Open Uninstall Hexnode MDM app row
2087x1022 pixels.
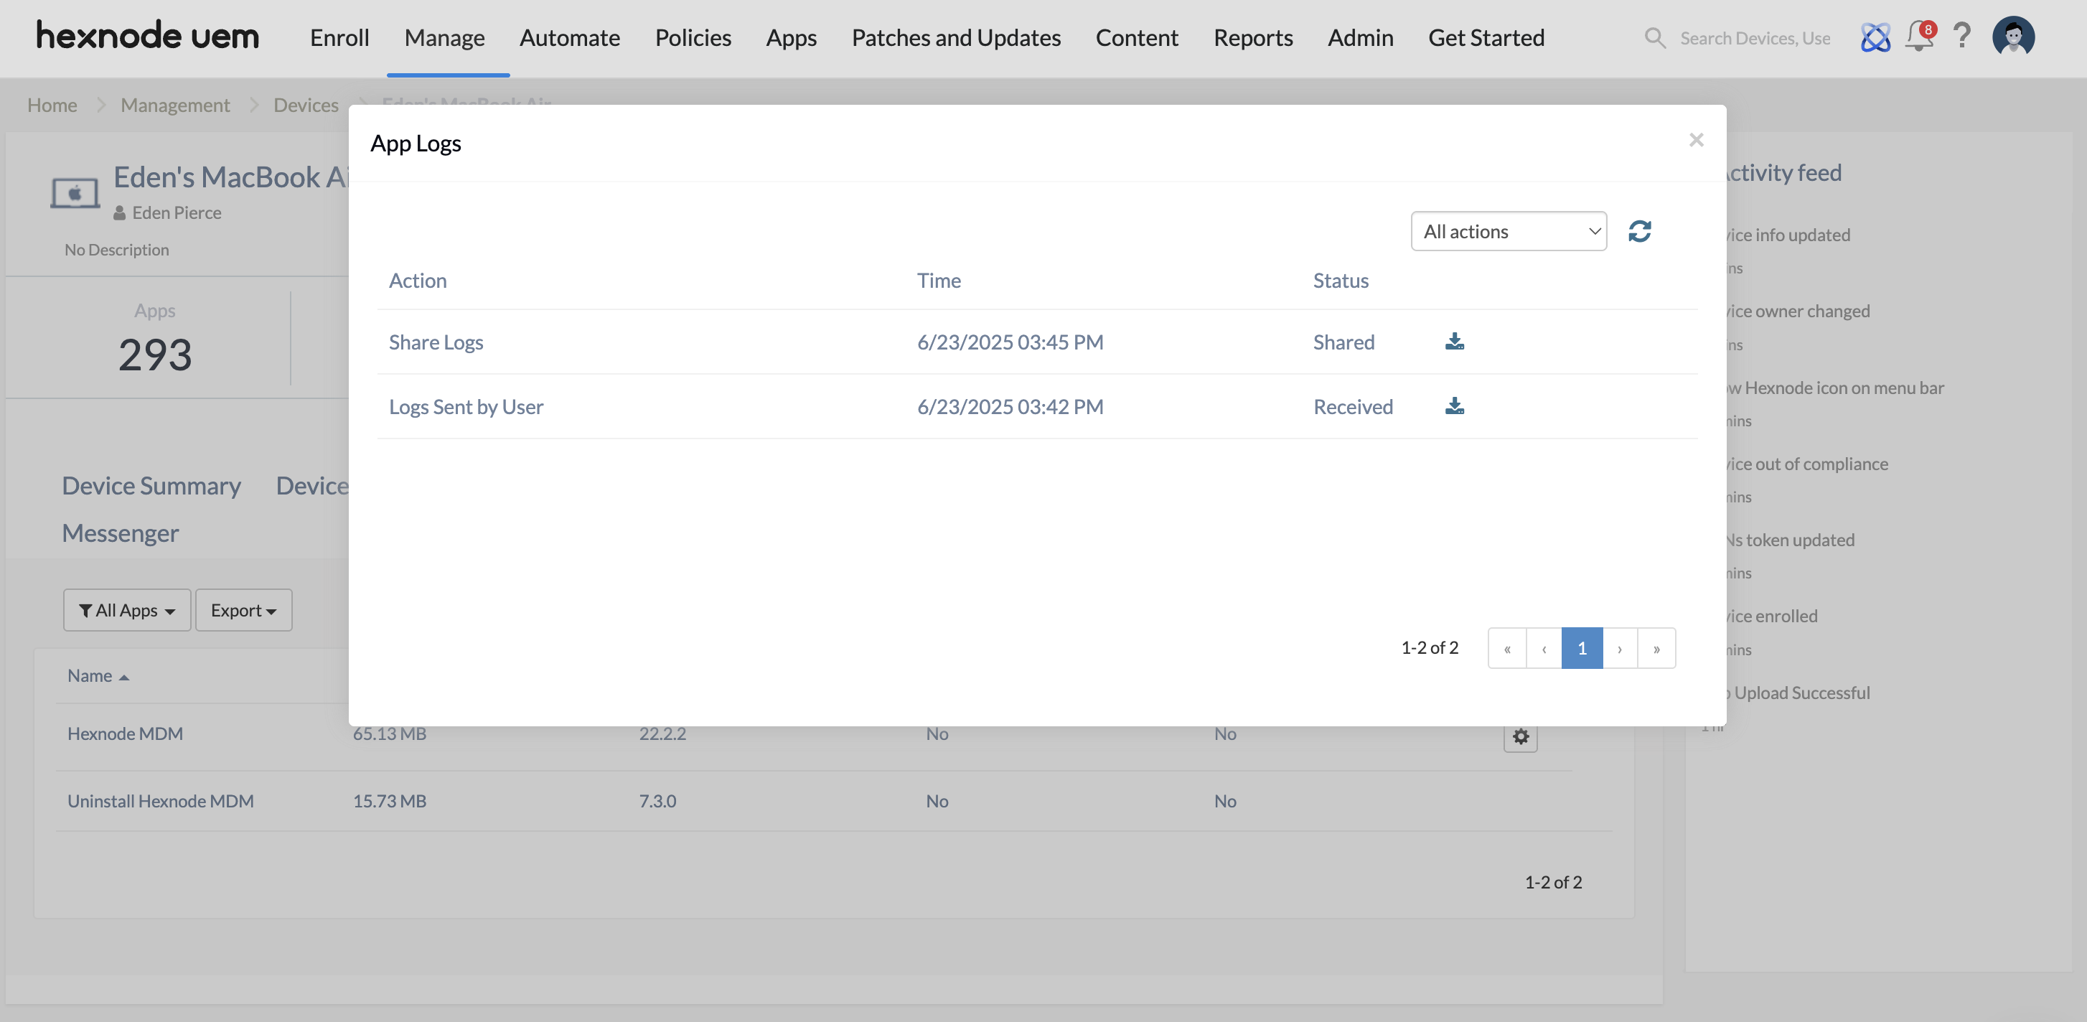(x=161, y=800)
